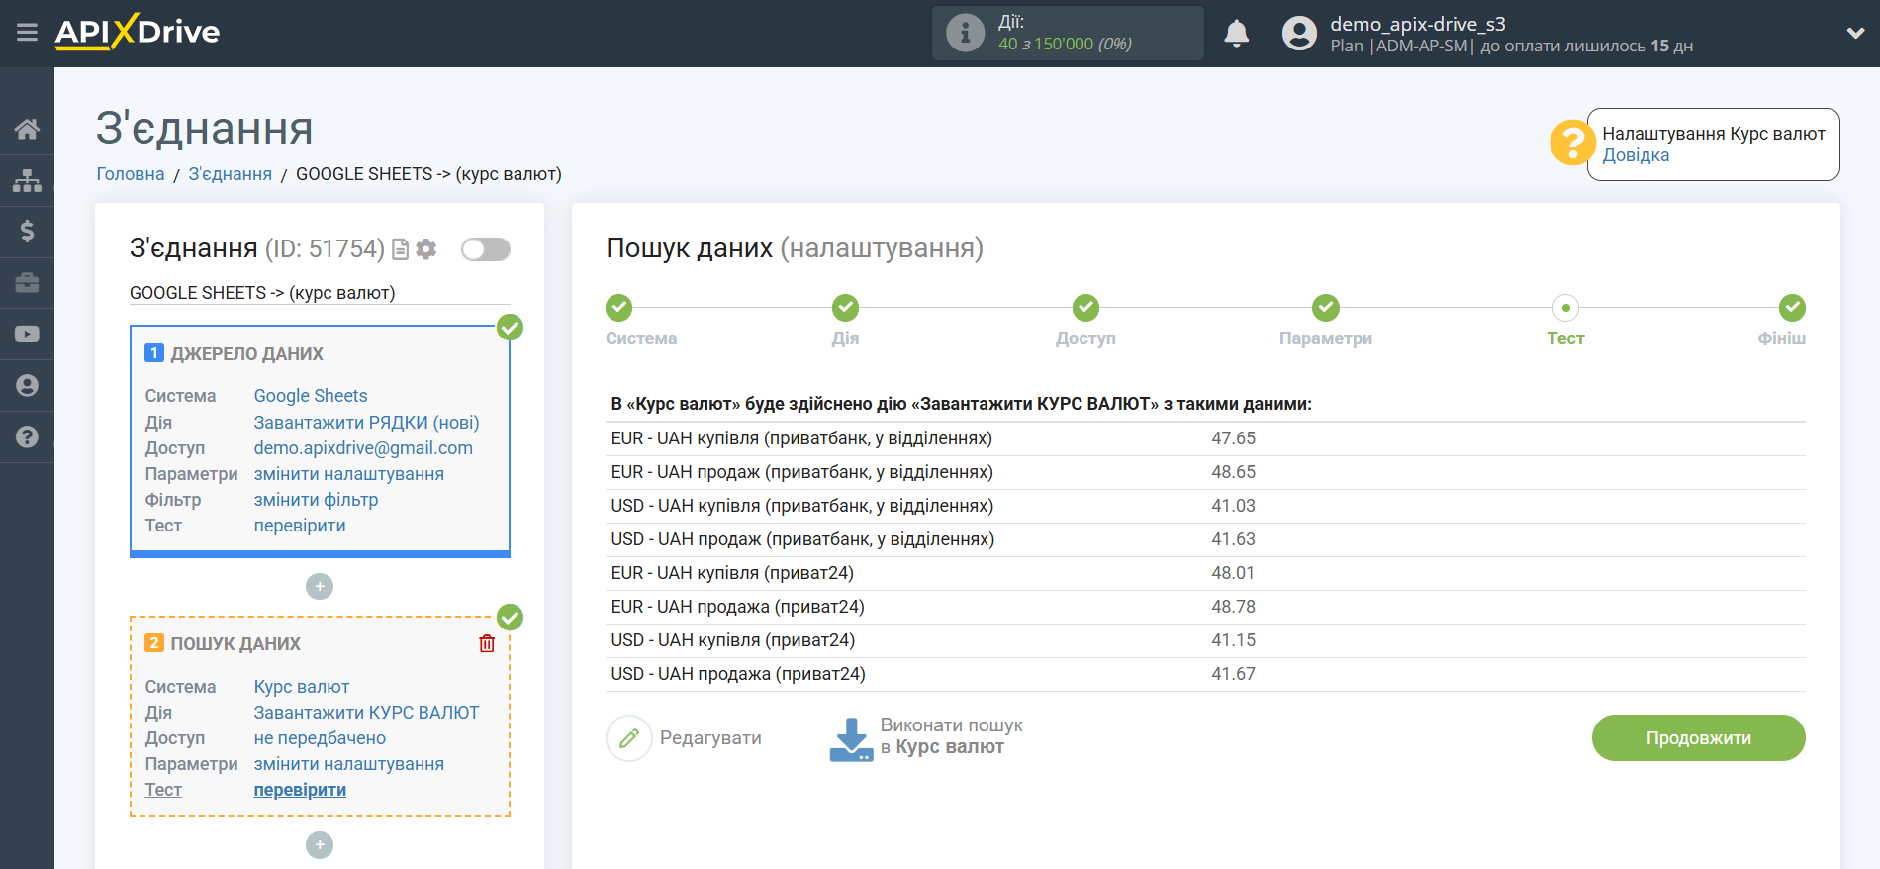Add step after data source block
Viewport: 1880px width, 869px height.
[x=320, y=587]
